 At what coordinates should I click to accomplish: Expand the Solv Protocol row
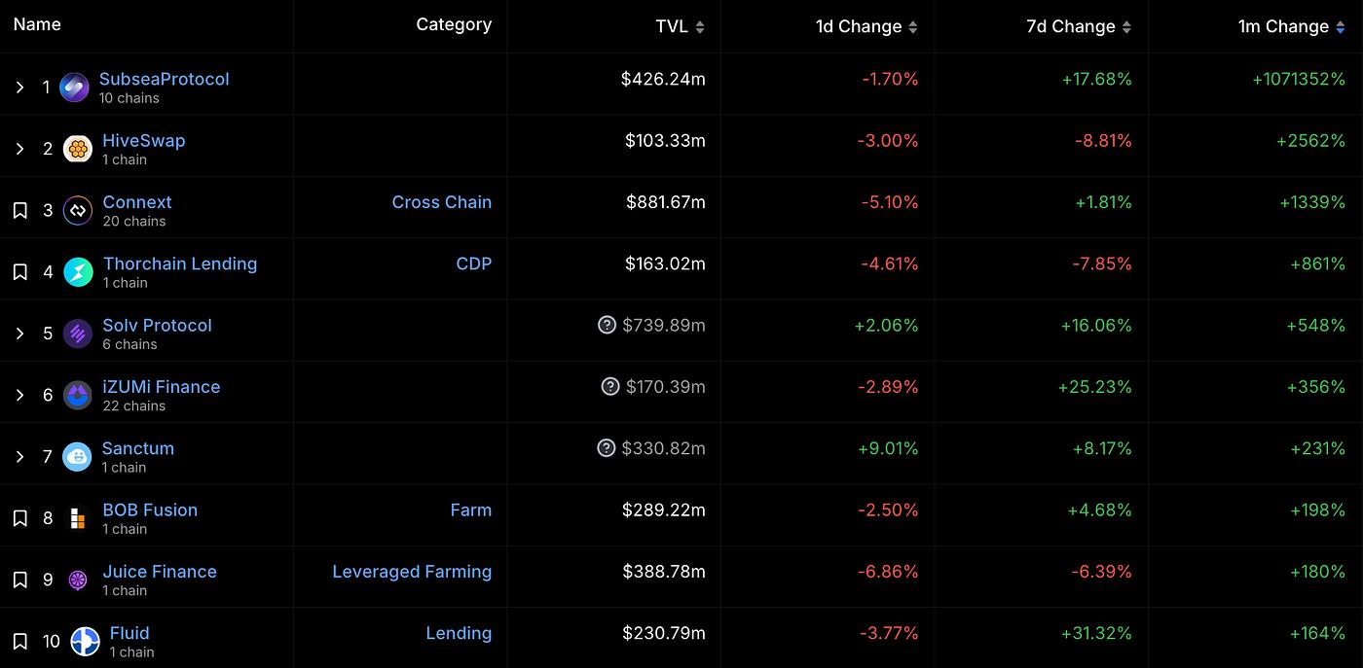19,334
